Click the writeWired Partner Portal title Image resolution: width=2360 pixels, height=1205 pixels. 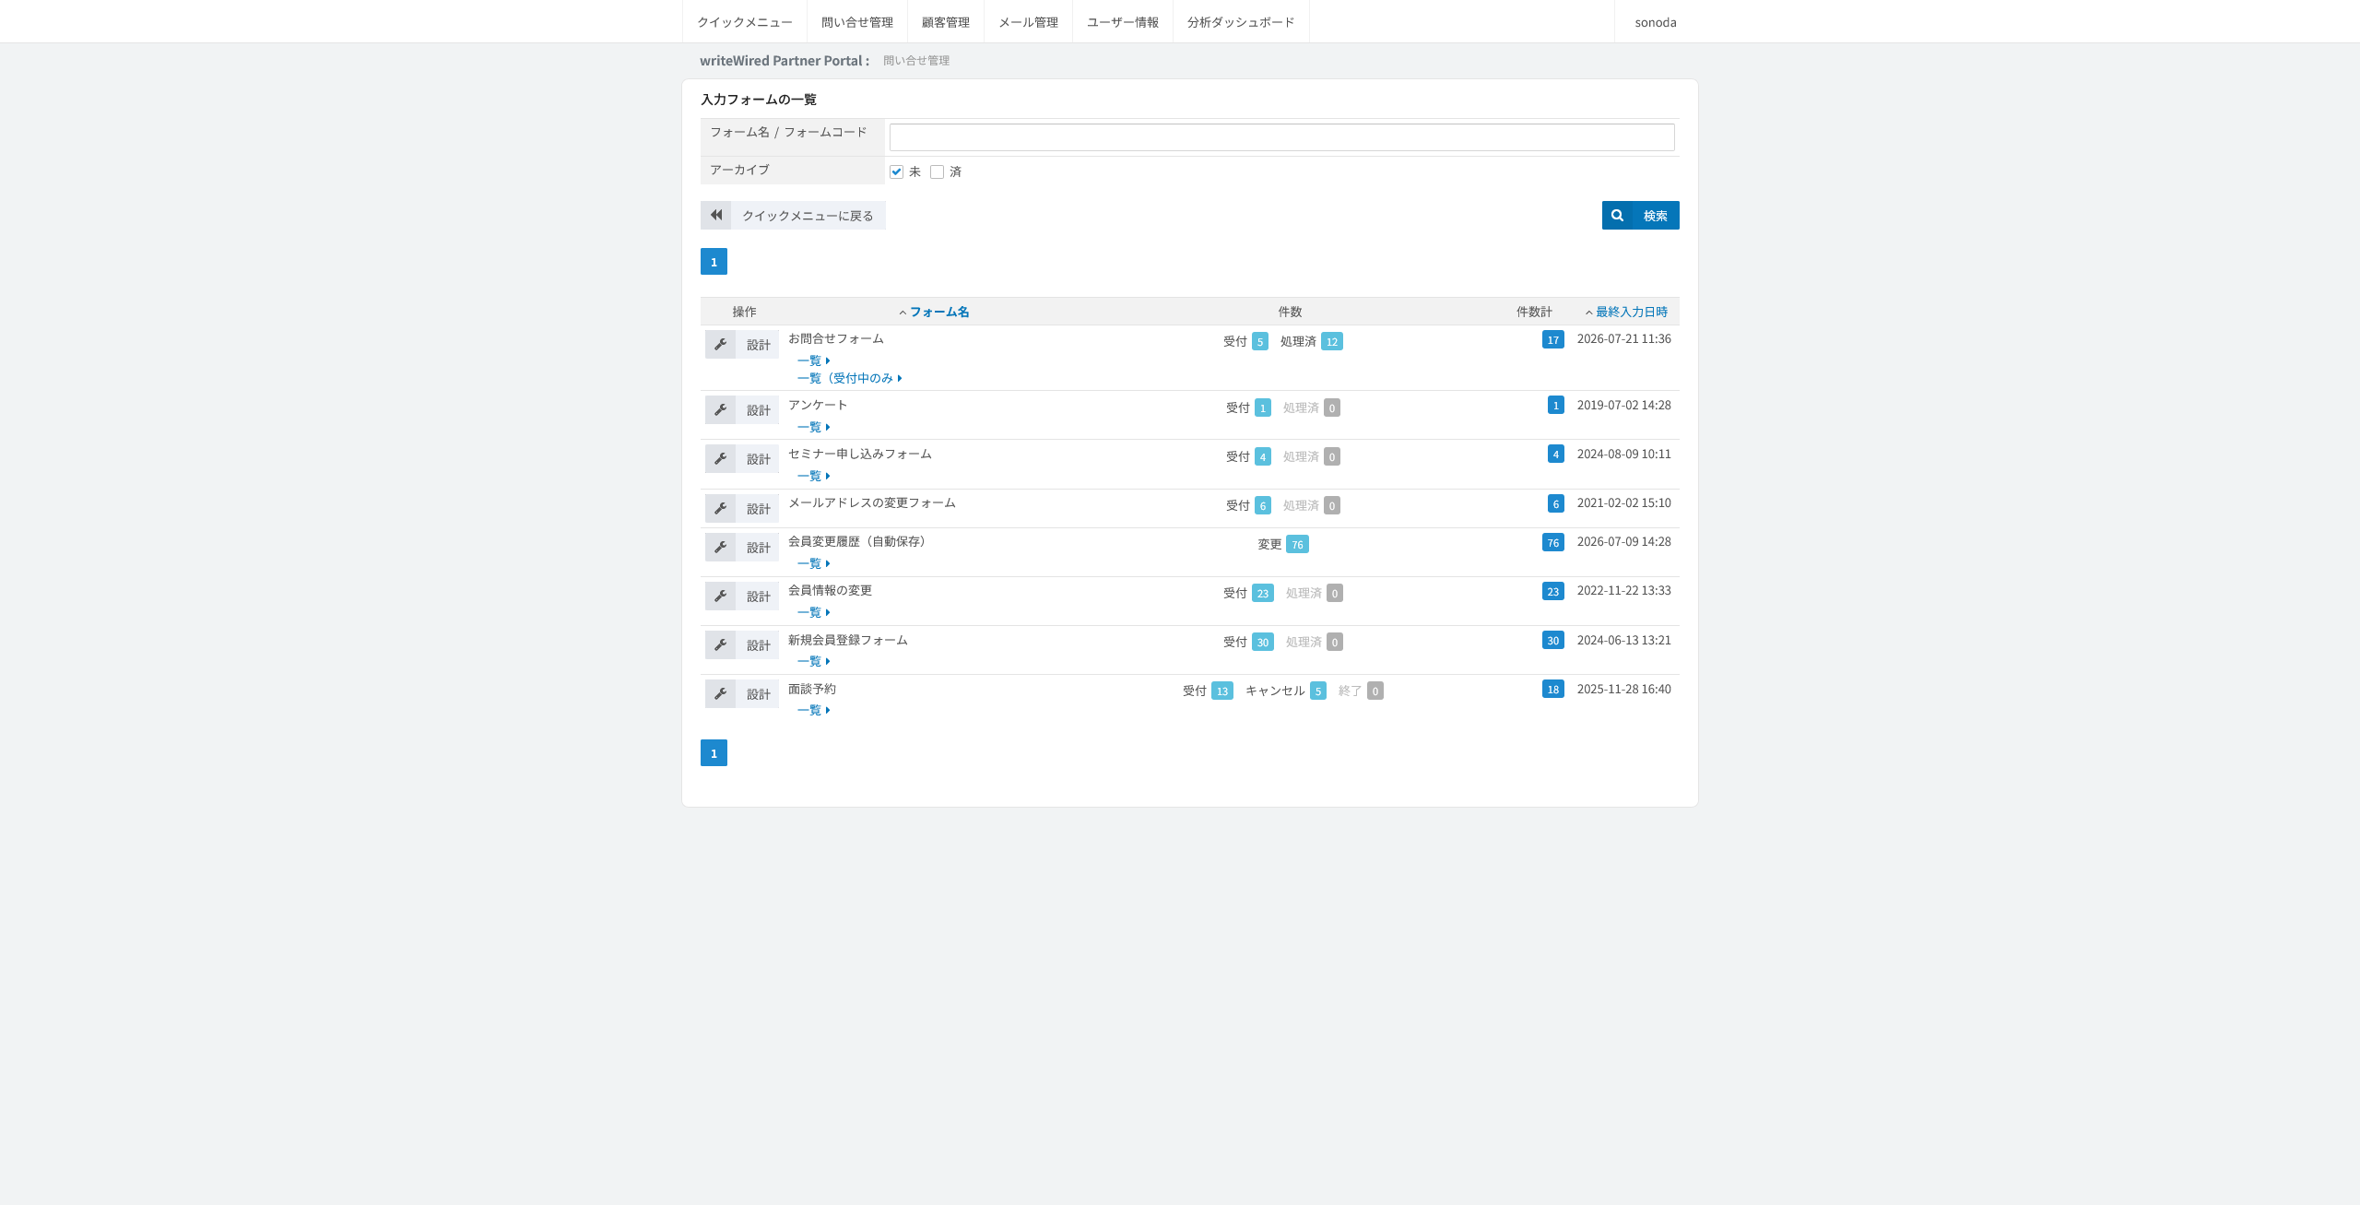[x=785, y=61]
